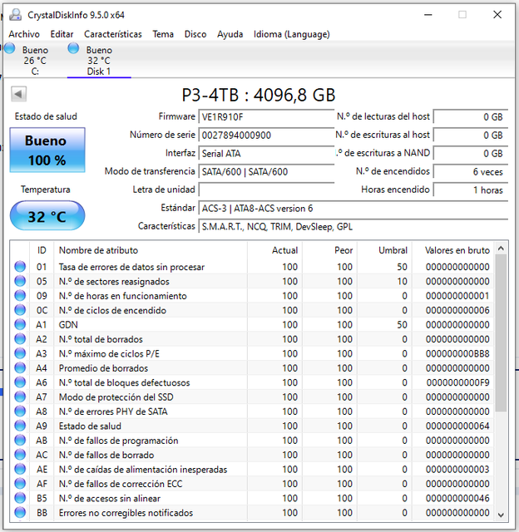Select 'Estado de salud' attribute A9 name
The height and width of the screenshot is (532, 519).
point(90,426)
